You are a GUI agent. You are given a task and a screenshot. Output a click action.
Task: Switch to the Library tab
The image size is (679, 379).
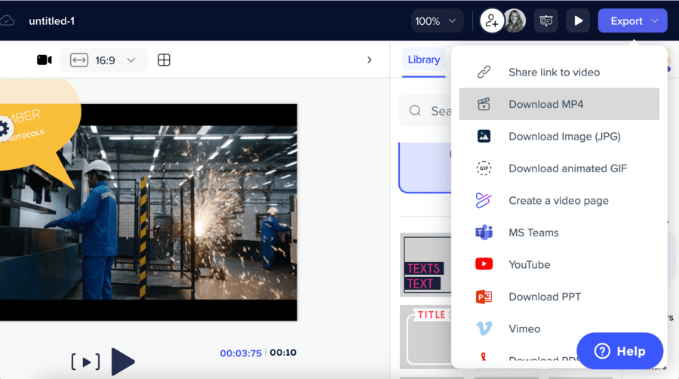(423, 60)
